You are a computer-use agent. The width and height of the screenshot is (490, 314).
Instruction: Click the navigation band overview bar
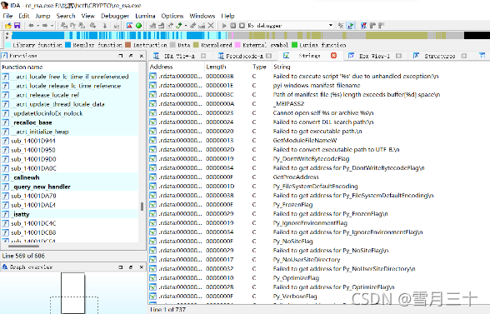(x=251, y=35)
